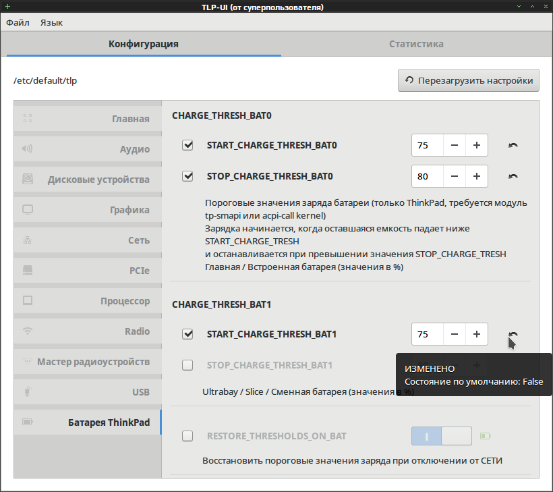Focus the START_CHARGE_THRESH_BAT1 value field

[428, 334]
